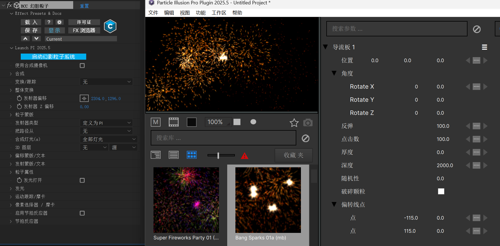Expand the 整体变换 group
The width and height of the screenshot is (500, 246).
[11, 90]
